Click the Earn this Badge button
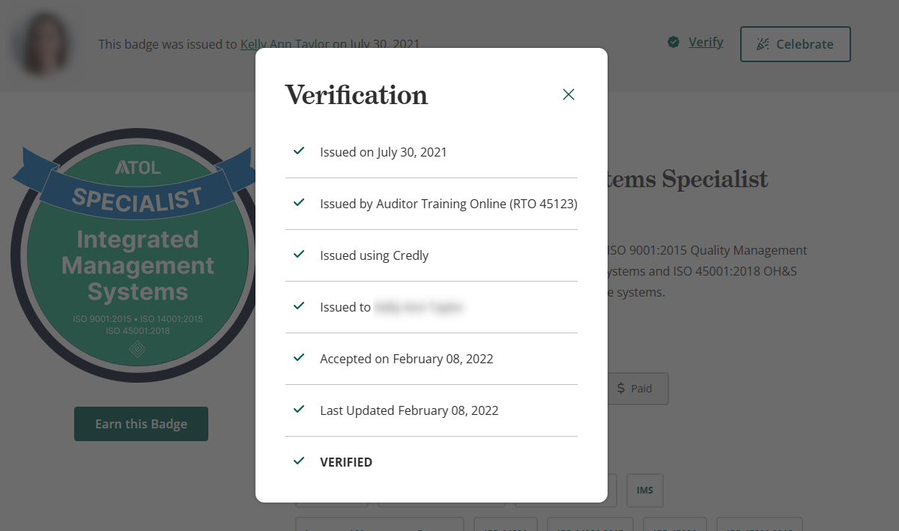 [x=141, y=423]
